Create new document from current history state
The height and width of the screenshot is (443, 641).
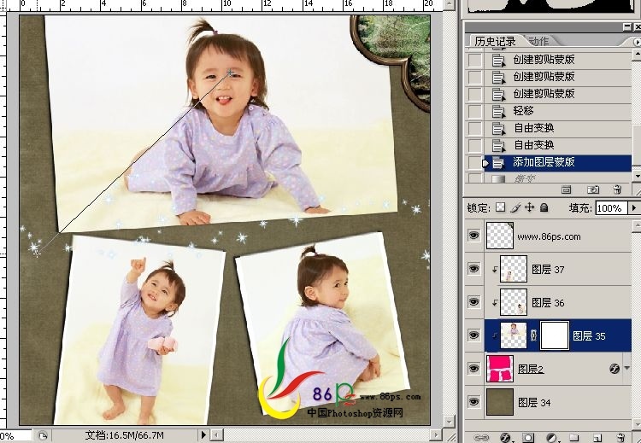pos(566,189)
